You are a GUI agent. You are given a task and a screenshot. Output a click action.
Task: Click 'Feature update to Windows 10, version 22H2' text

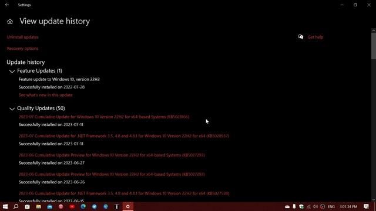(x=59, y=79)
